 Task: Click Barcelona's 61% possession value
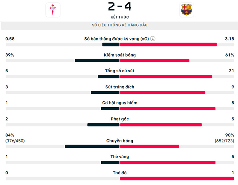(x=230, y=55)
